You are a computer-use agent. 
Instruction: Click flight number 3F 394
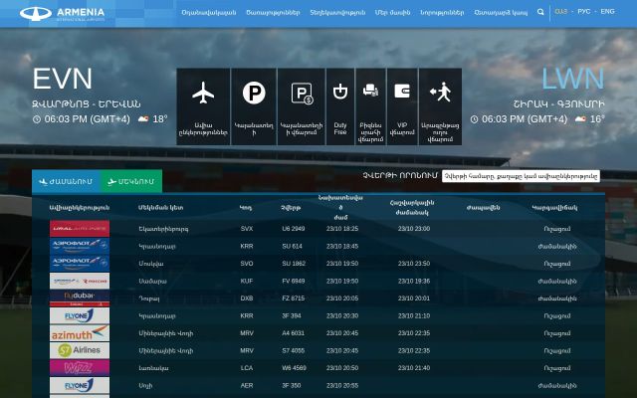[x=292, y=316]
